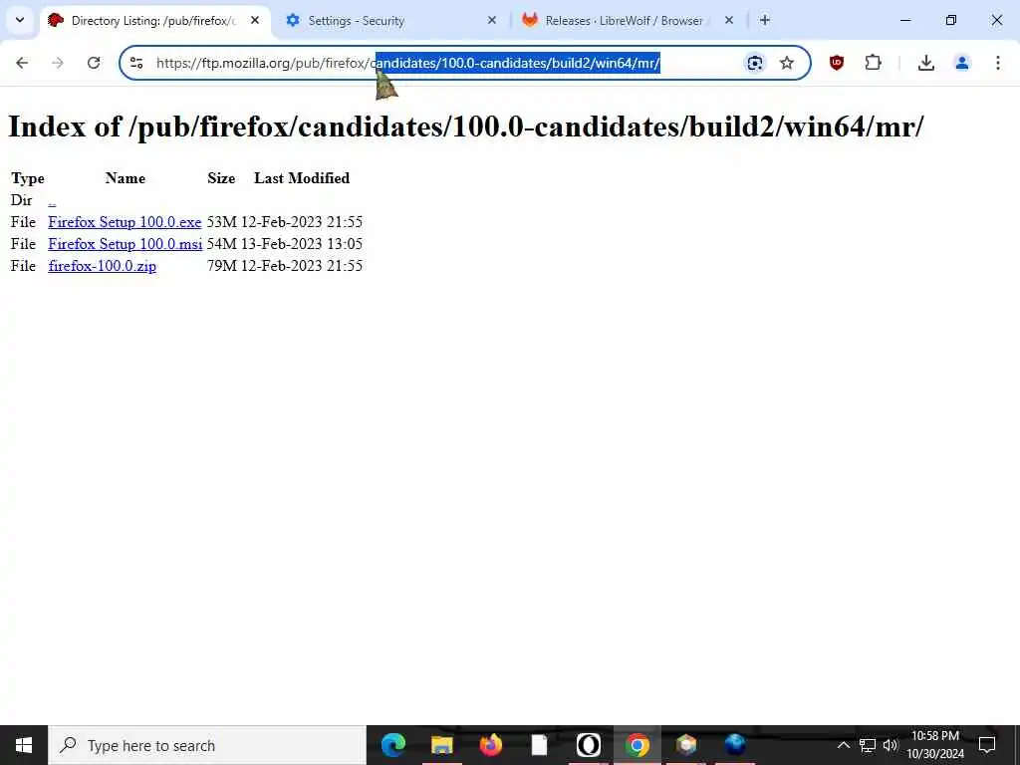Close the Directory Listing tab
The image size is (1020, 765).
coord(255,20)
